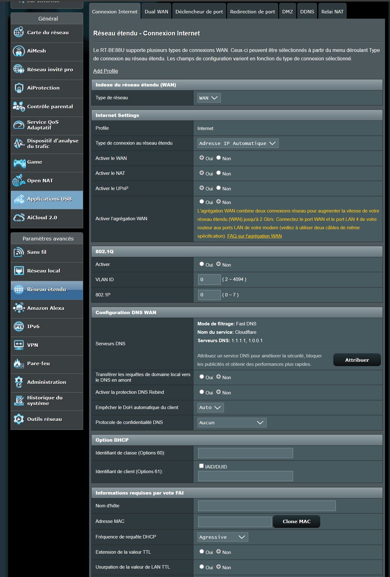This screenshot has height=577, width=390.
Task: Click the Nom d'hôte input field
Action: point(267,506)
